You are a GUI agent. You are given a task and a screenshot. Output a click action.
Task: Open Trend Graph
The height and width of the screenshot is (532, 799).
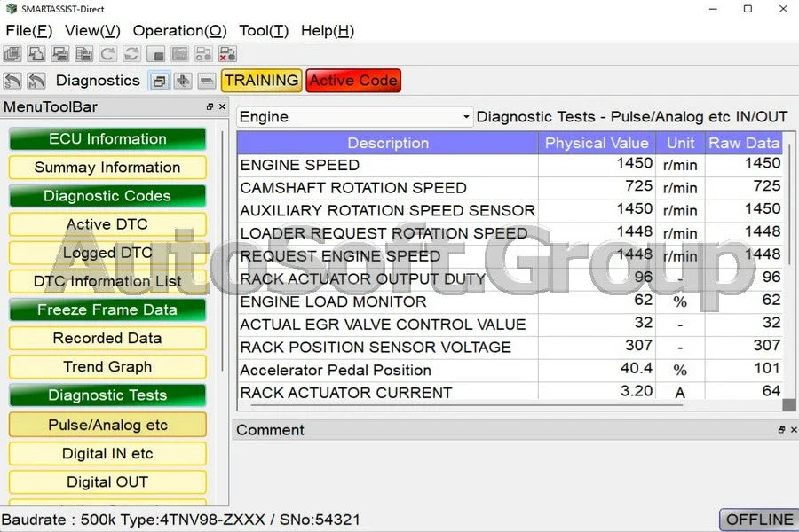[107, 367]
